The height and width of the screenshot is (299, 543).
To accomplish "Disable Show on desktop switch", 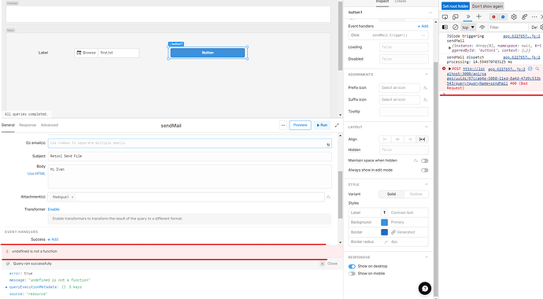I will point(352,266).
